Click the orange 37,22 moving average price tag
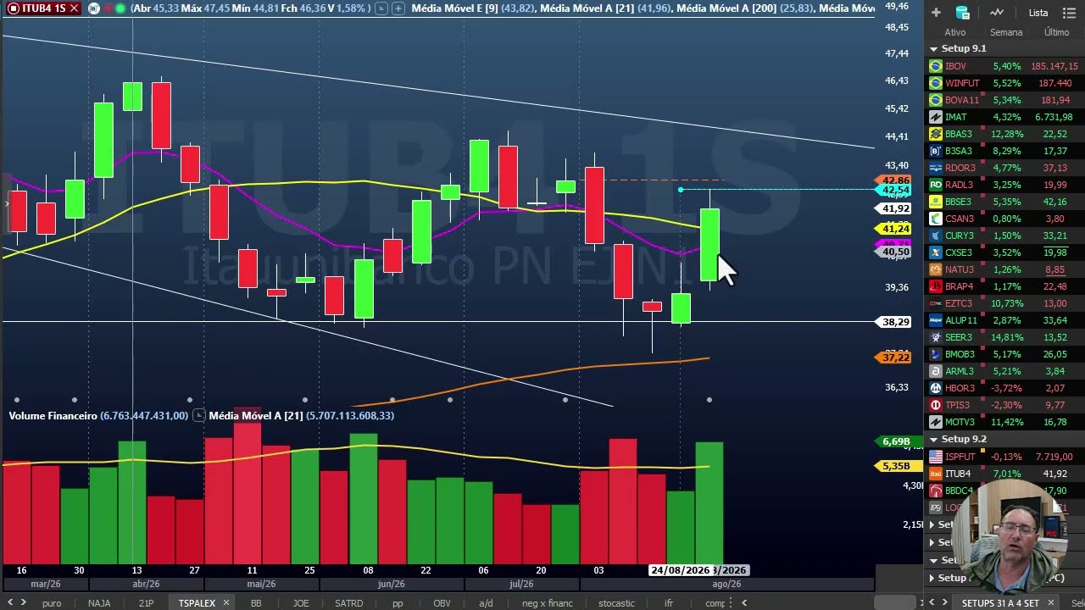This screenshot has height=610, width=1085. click(x=894, y=358)
